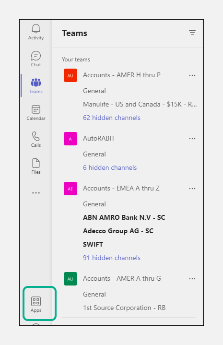
Task: Click the Teams panel heading
Action: (74, 33)
